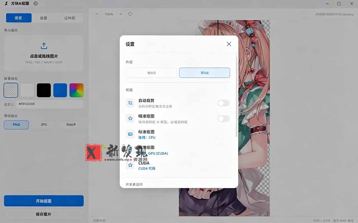Choose JPG export format
Screen dimensions: 358x223
coord(44,125)
